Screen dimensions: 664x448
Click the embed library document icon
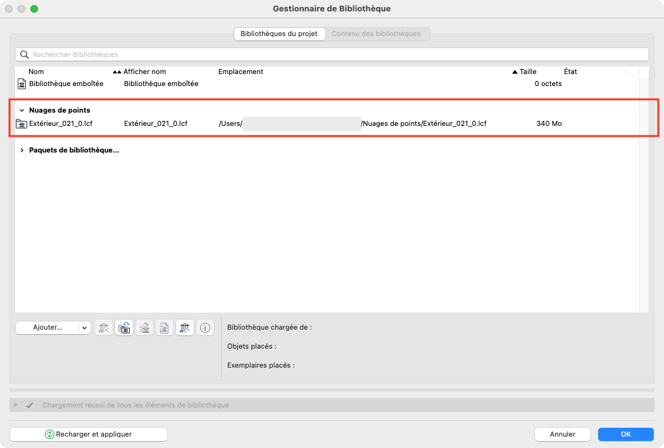click(165, 328)
